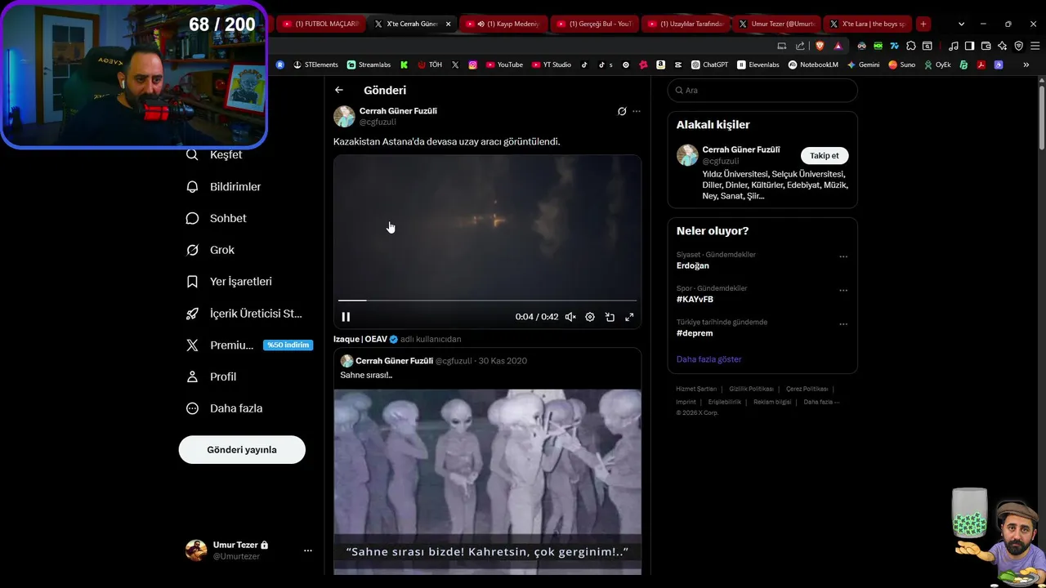Viewport: 1046px width, 588px height.
Task: Open a new browser tab with the plus button
Action: (923, 24)
